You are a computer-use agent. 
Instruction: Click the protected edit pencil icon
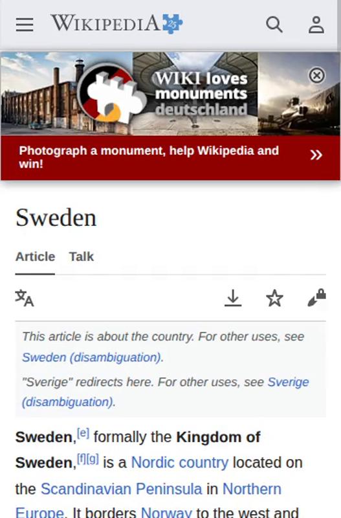pyautogui.click(x=316, y=298)
